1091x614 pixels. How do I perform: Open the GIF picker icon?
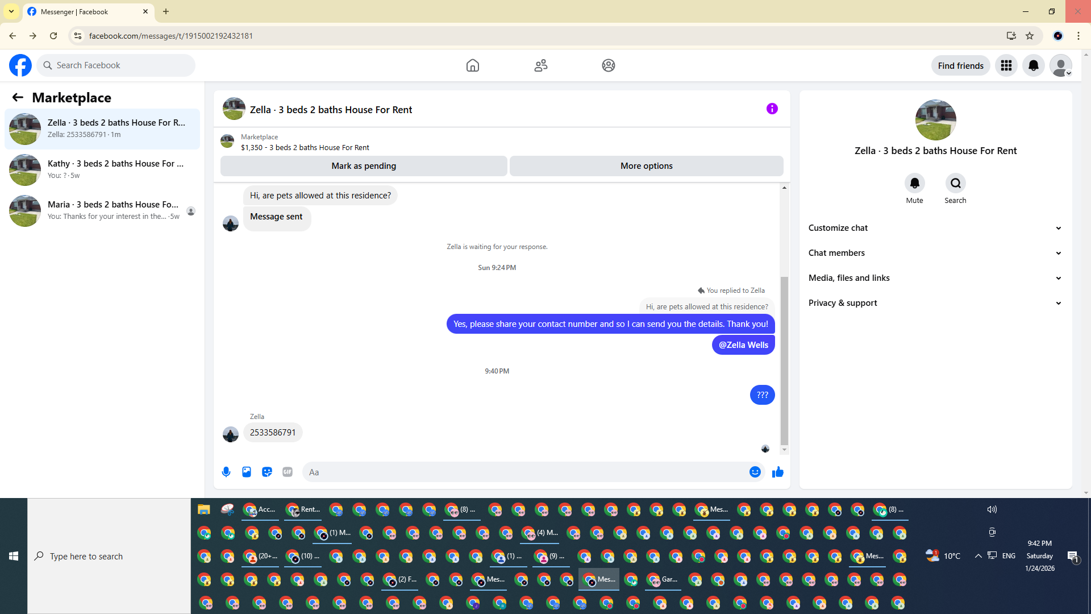[x=288, y=472]
